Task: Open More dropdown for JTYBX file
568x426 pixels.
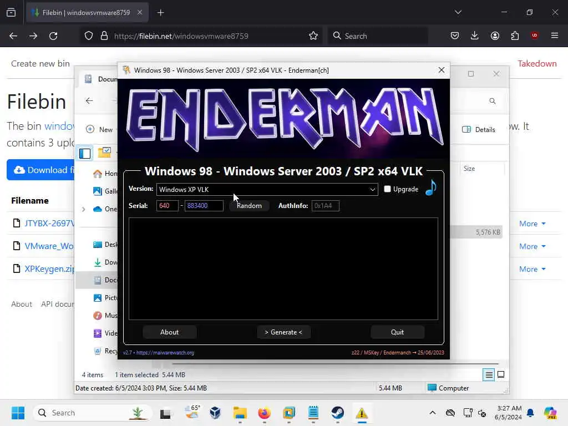Action: [x=532, y=224]
